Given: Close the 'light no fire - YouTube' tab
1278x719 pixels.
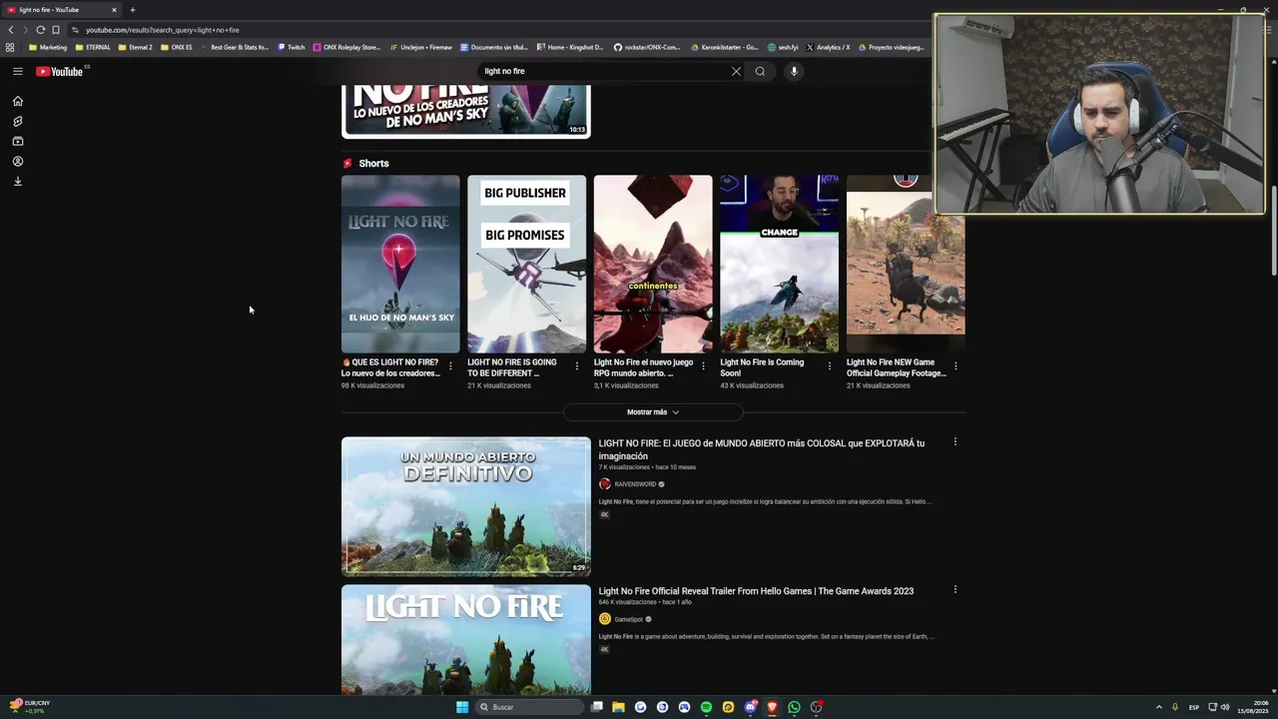Looking at the screenshot, I should pyautogui.click(x=114, y=10).
